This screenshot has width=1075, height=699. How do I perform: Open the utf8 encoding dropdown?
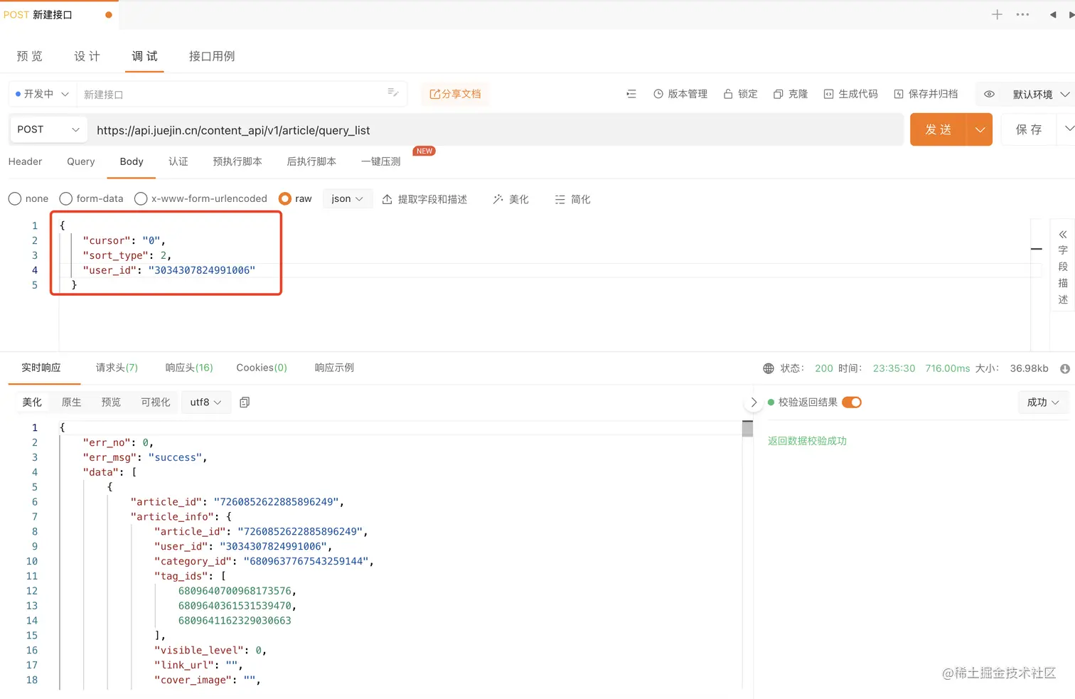pyautogui.click(x=205, y=402)
